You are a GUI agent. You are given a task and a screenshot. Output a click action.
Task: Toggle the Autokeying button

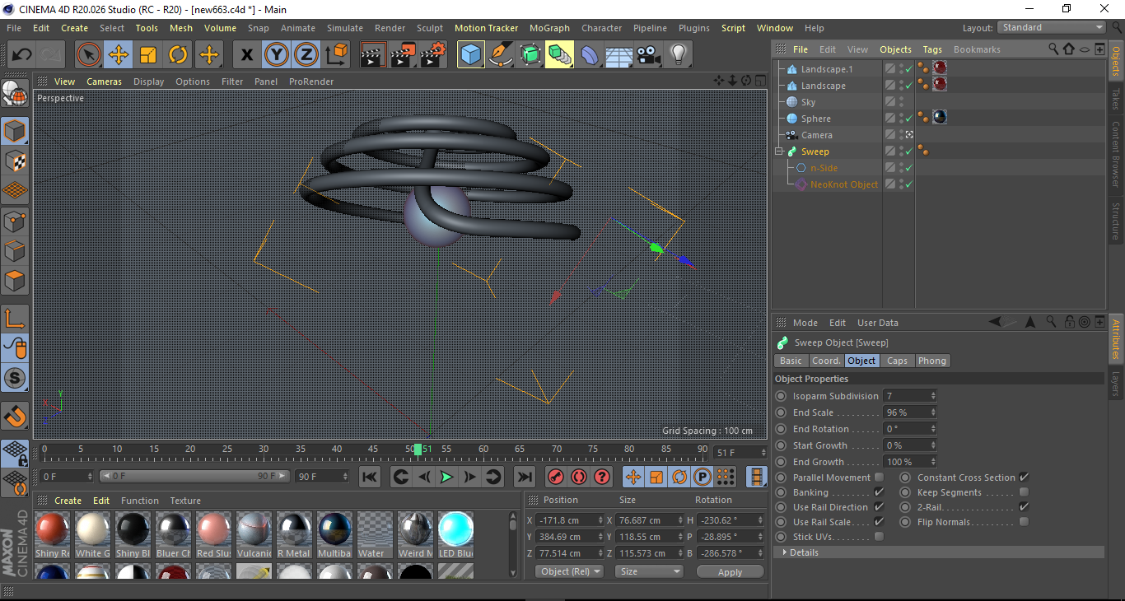(x=579, y=477)
